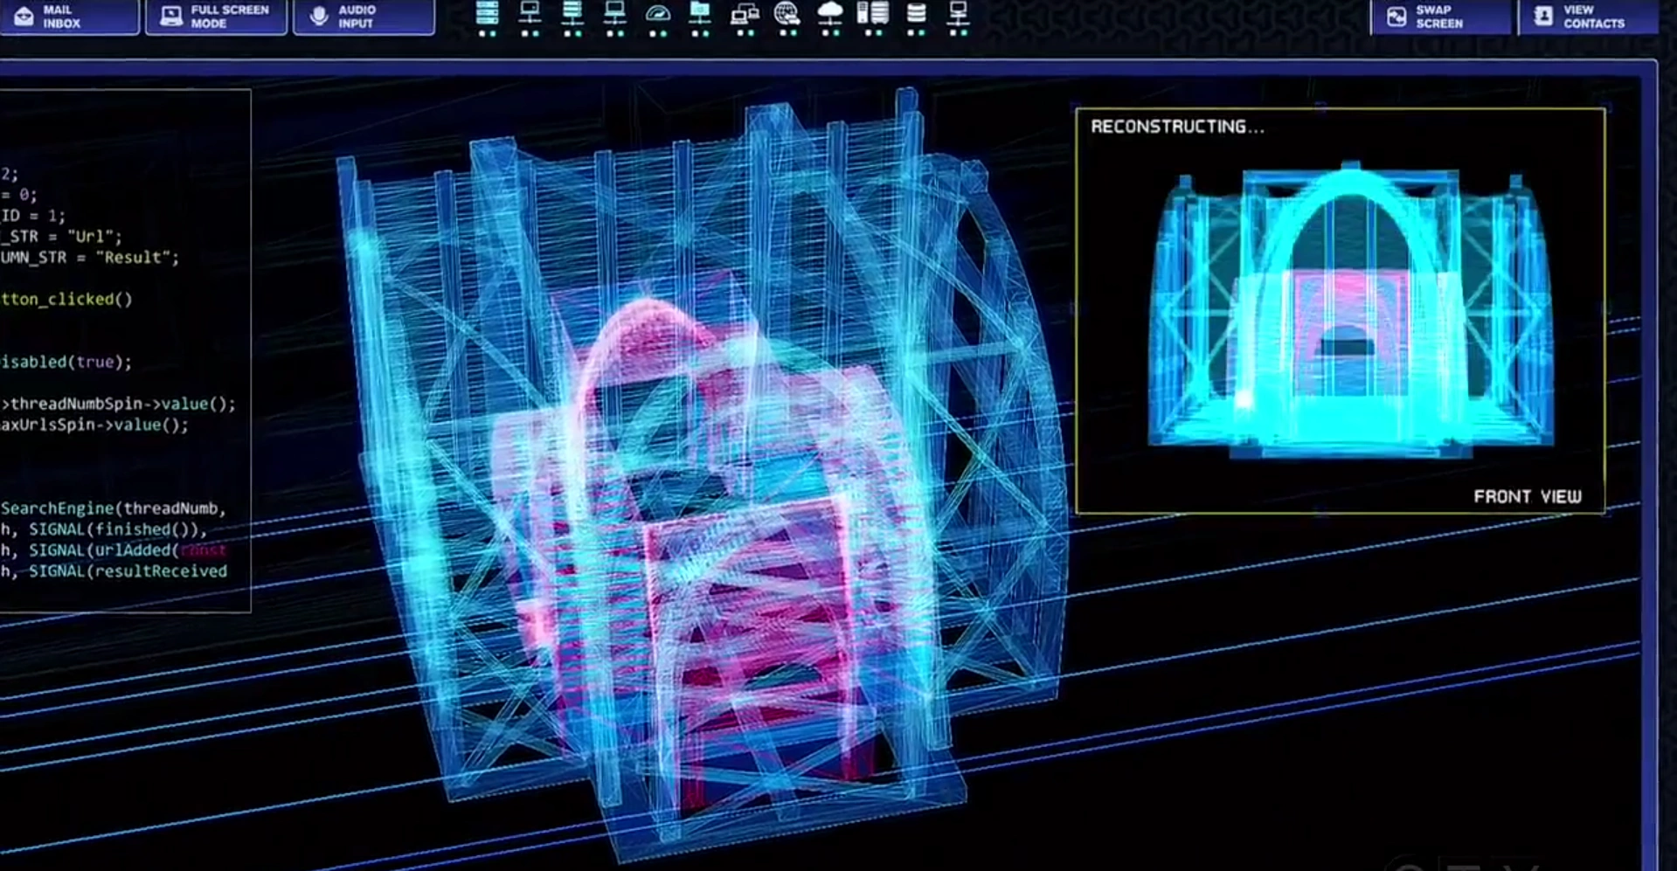Click the tower and server rack icon
The image size is (1677, 871).
tap(872, 14)
